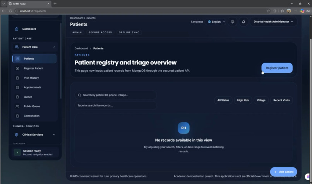Click the Register patient button
312x184 pixels.
tap(277, 68)
